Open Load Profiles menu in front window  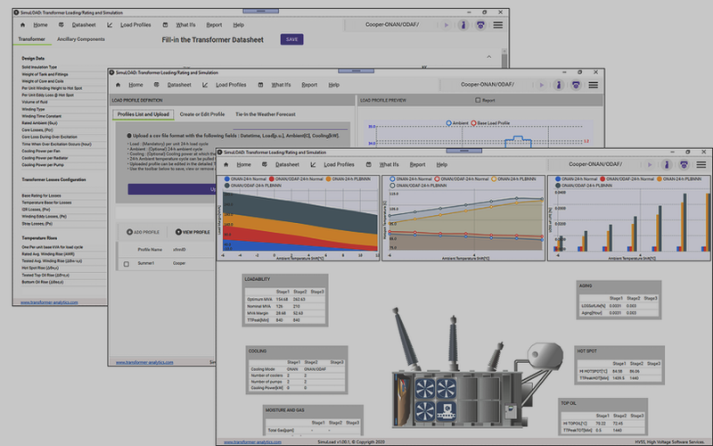pyautogui.click(x=339, y=165)
